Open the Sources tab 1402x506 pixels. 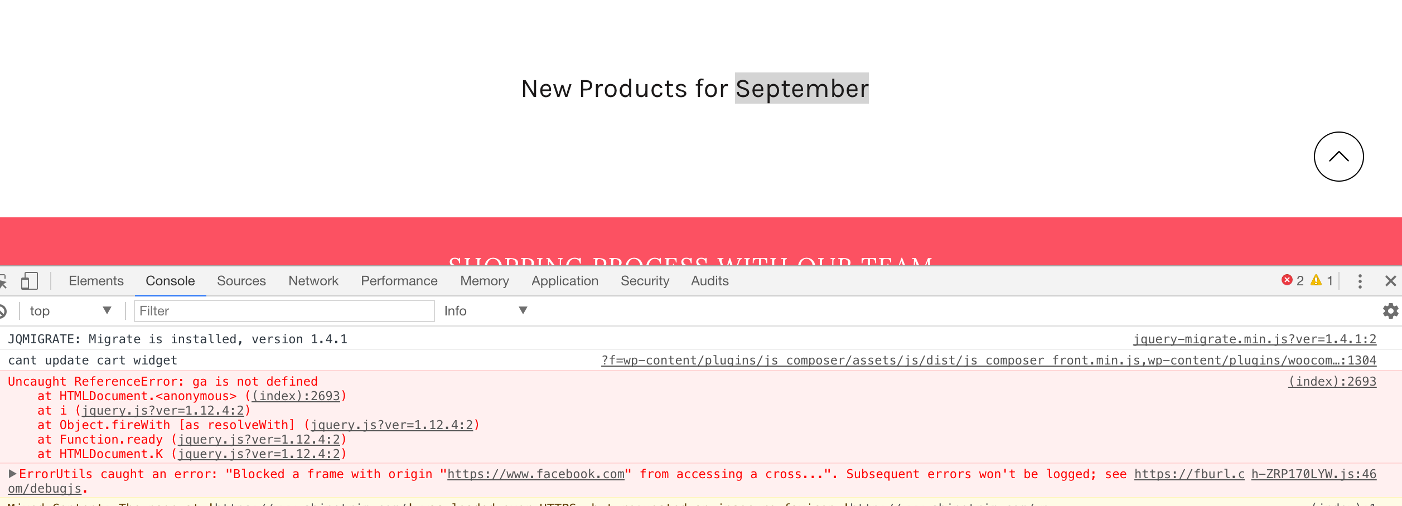click(x=241, y=281)
